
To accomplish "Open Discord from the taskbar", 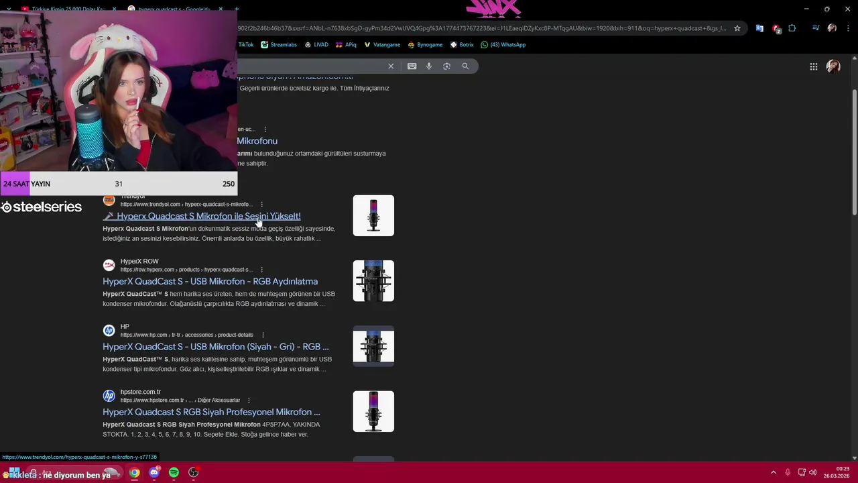I will point(154,472).
